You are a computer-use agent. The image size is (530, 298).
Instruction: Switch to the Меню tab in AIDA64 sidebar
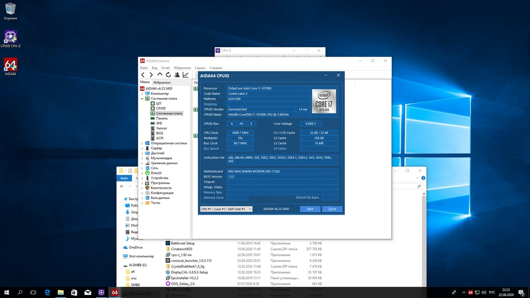click(145, 82)
